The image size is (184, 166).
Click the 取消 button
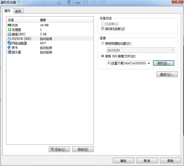click(x=147, y=160)
